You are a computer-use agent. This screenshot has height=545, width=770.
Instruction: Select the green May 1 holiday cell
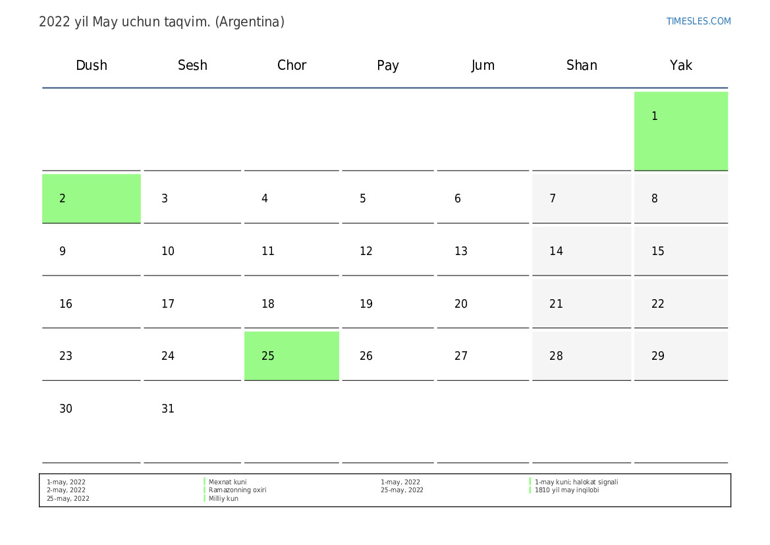tap(680, 130)
